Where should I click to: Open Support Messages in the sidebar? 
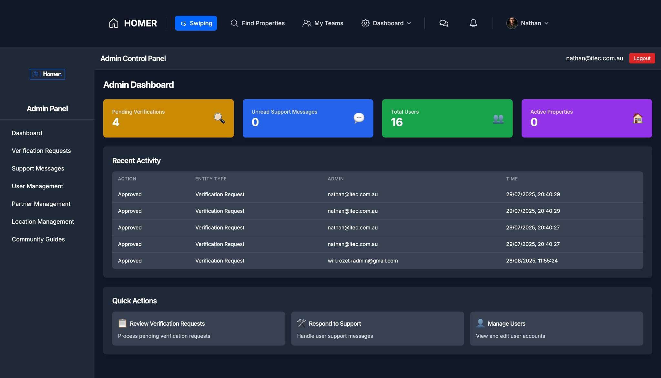[38, 168]
